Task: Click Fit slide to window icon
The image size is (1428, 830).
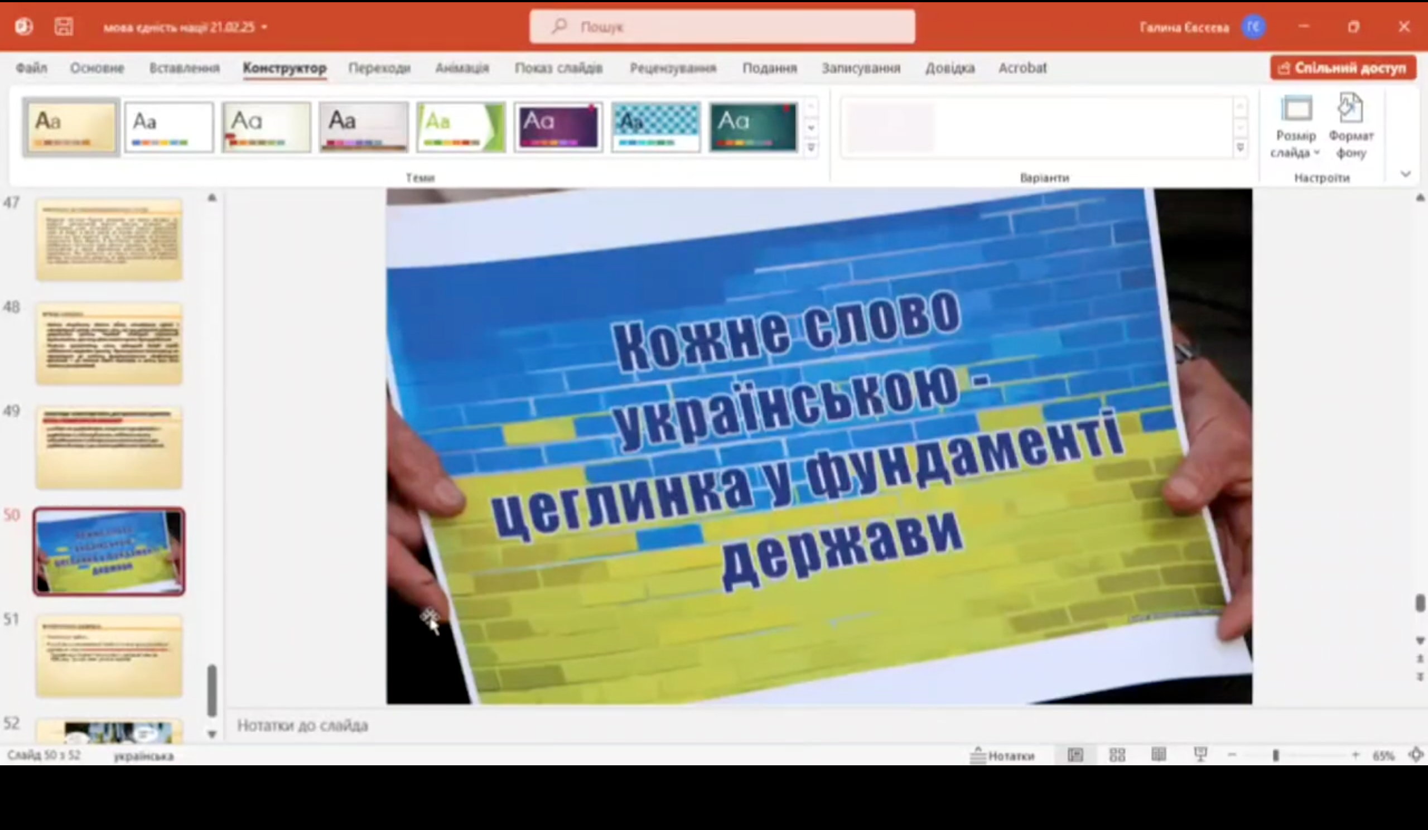Action: pyautogui.click(x=1416, y=755)
